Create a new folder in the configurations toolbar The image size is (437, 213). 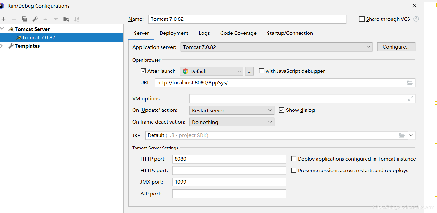coord(66,19)
